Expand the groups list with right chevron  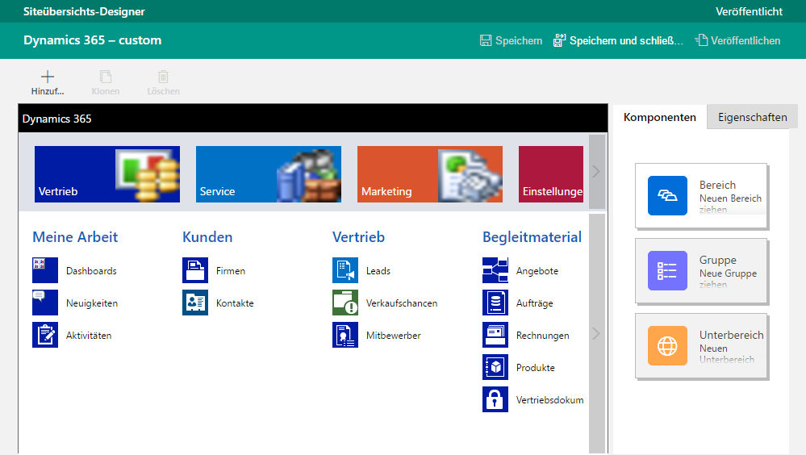[596, 333]
